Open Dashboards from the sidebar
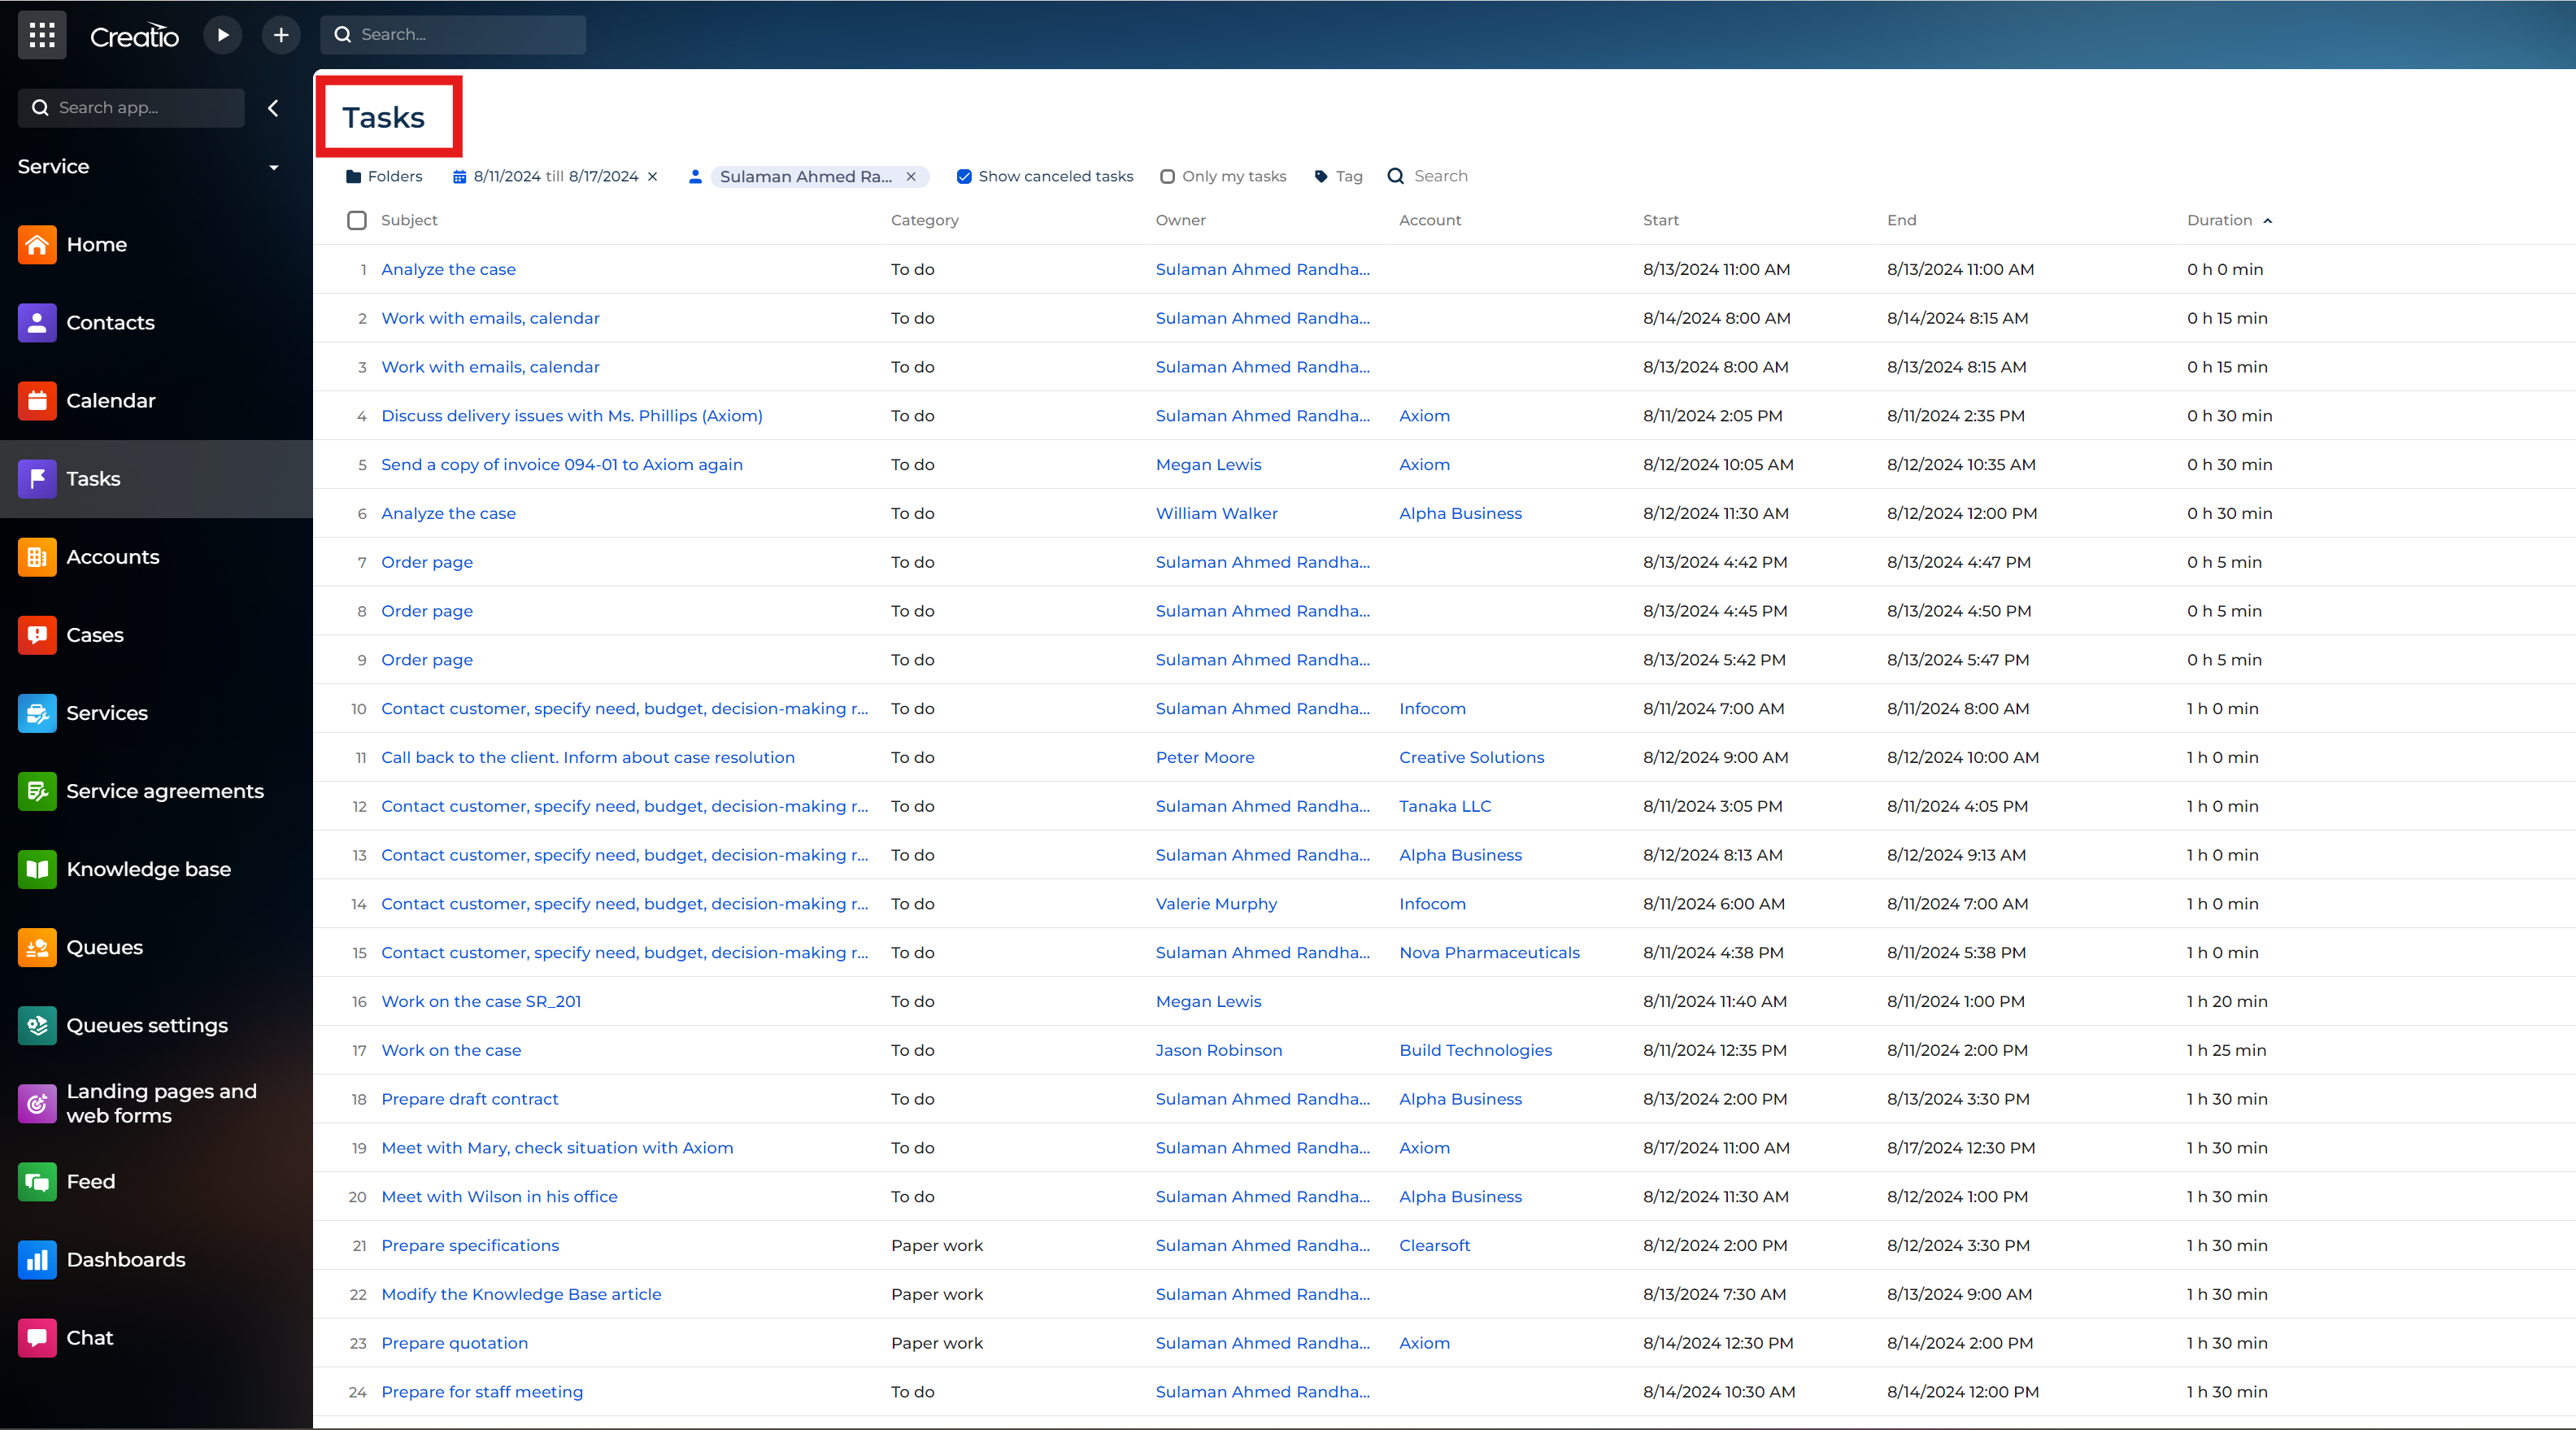Viewport: 2576px width, 1430px height. 125,1259
